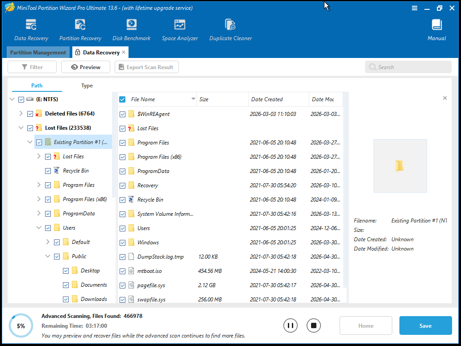Screen dimensions: 461x346
Task: Click the Preview button
Action: coord(86,67)
